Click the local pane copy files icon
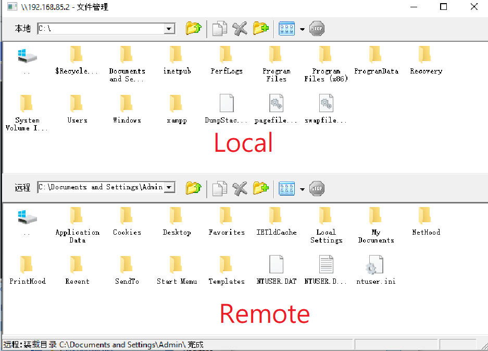Image resolution: width=488 pixels, height=351 pixels. 219,29
